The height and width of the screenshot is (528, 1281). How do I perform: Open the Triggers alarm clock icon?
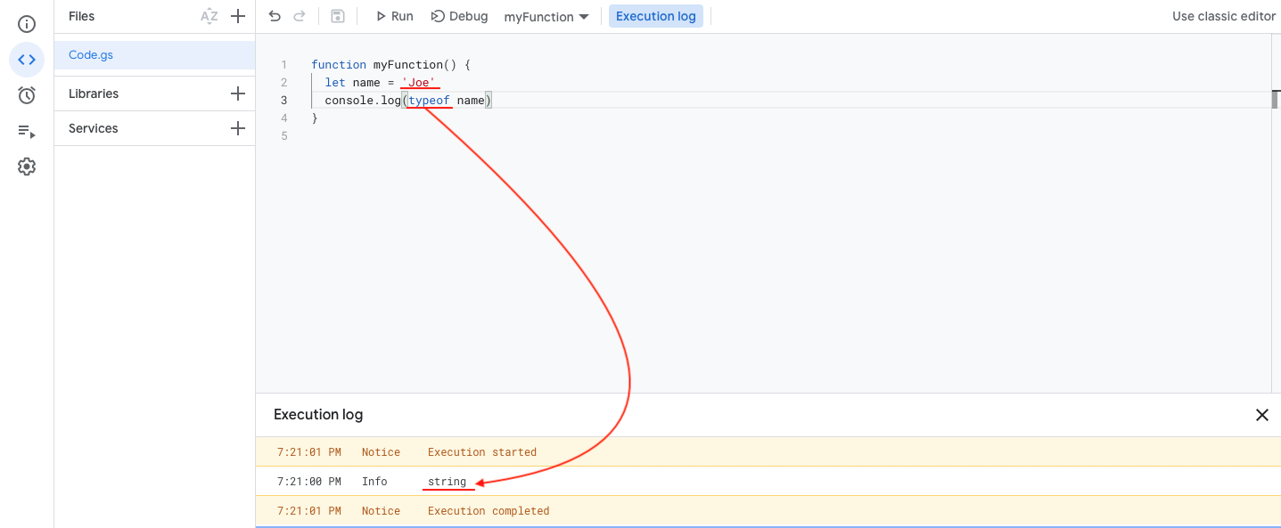click(x=27, y=95)
